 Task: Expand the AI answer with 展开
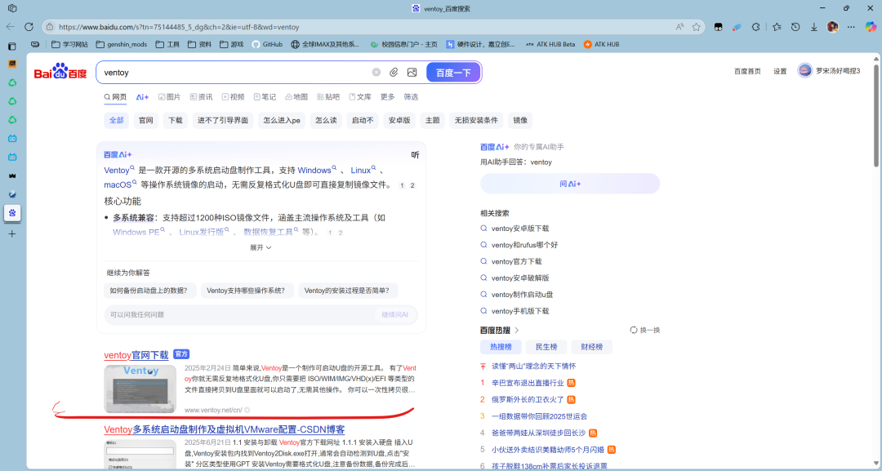click(x=261, y=247)
